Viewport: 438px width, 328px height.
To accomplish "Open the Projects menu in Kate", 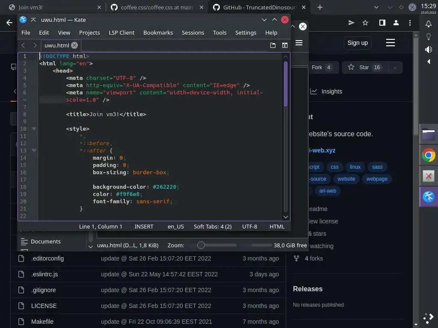I will pos(89,32).
